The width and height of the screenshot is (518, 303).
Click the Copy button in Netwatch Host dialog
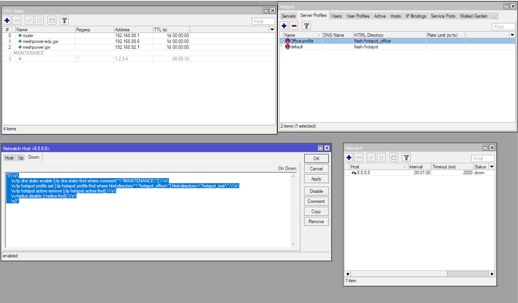(316, 212)
